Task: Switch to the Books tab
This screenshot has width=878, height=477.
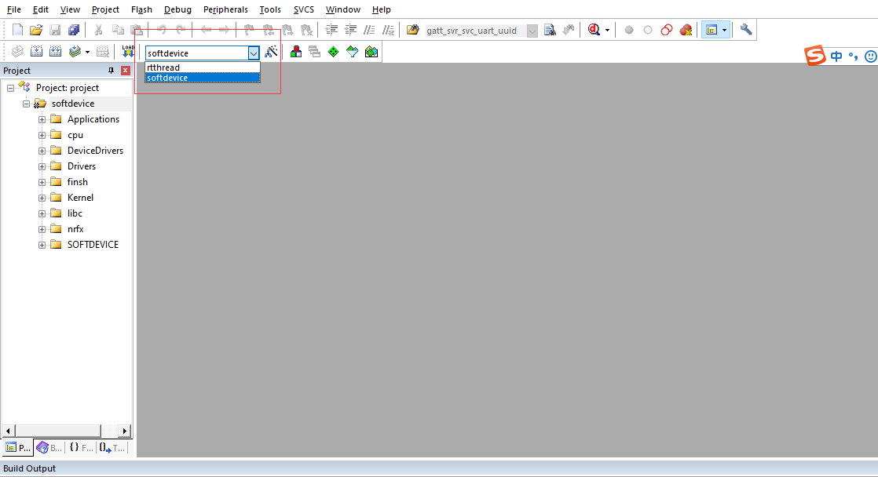Action: pyautogui.click(x=49, y=448)
